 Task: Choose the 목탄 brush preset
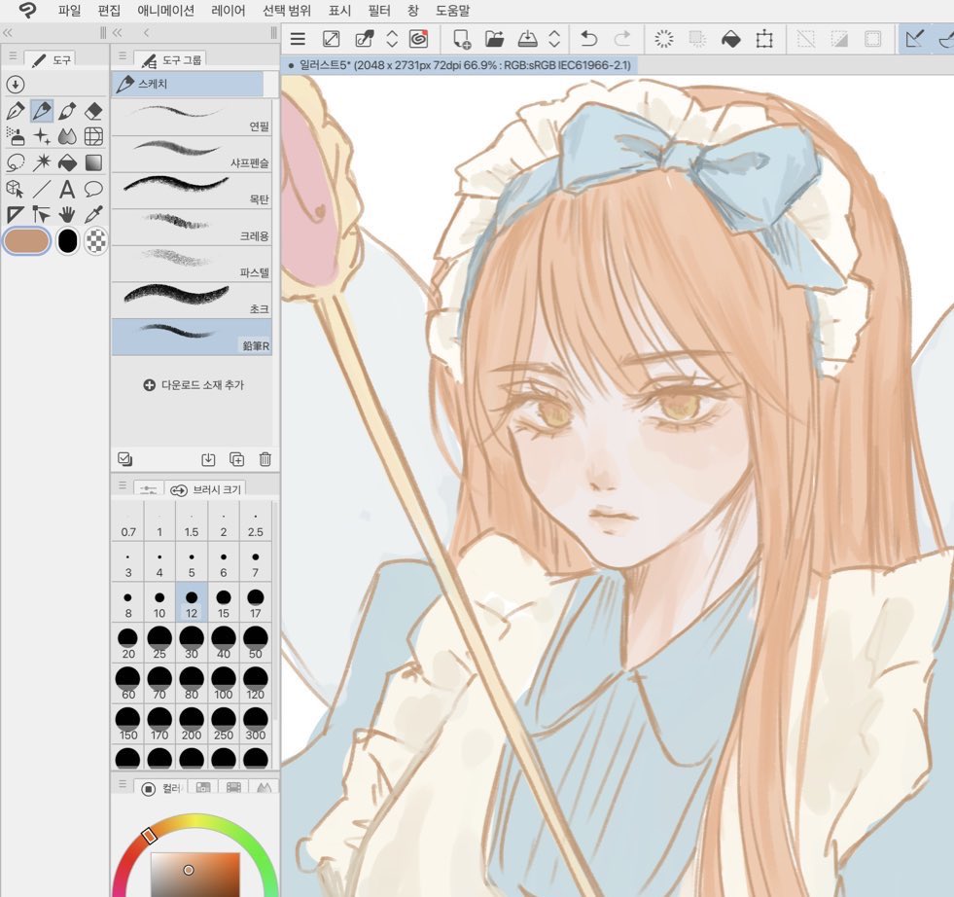click(192, 191)
